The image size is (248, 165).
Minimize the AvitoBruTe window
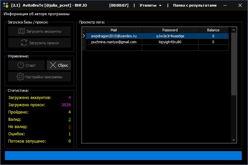point(225,5)
